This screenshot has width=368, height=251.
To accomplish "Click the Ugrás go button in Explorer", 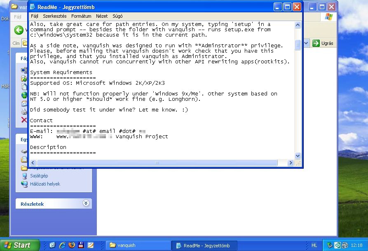I will (x=323, y=43).
